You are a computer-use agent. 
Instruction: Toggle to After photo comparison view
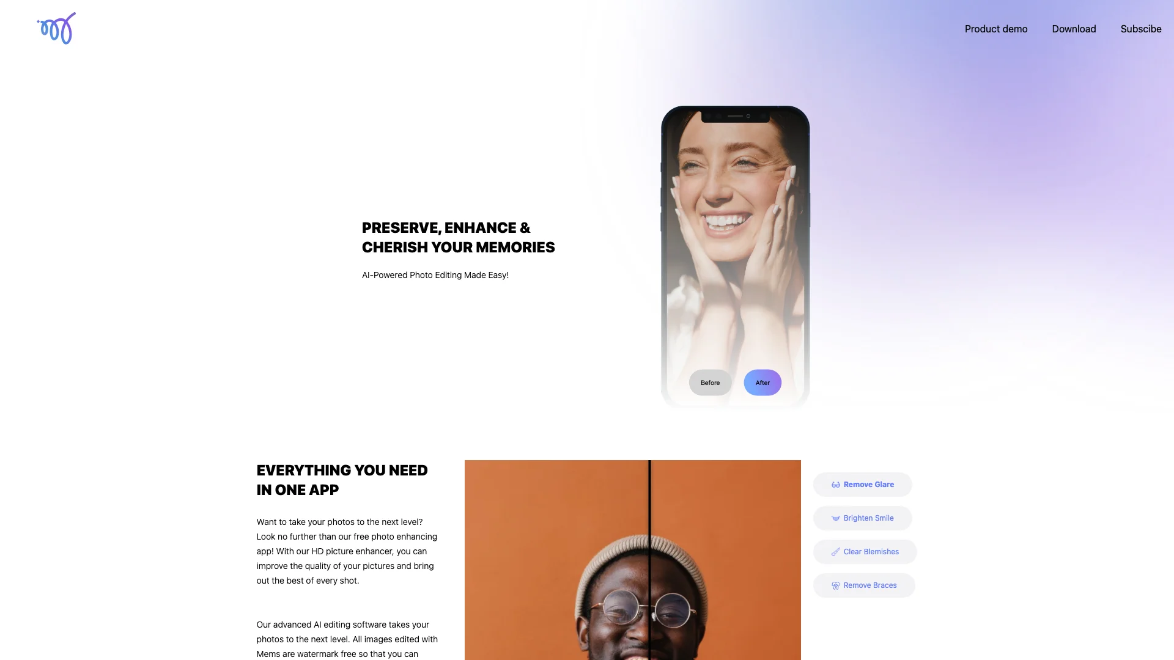tap(762, 382)
